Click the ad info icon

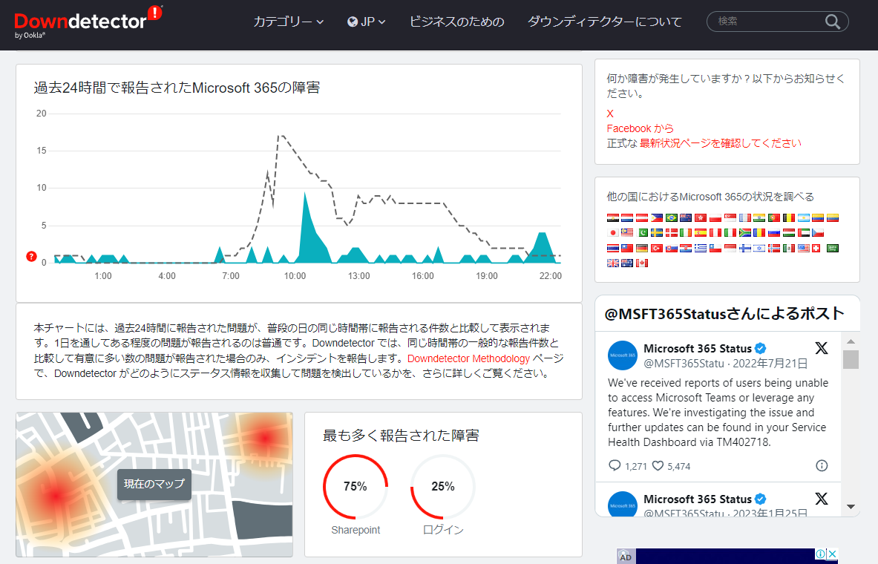[820, 554]
